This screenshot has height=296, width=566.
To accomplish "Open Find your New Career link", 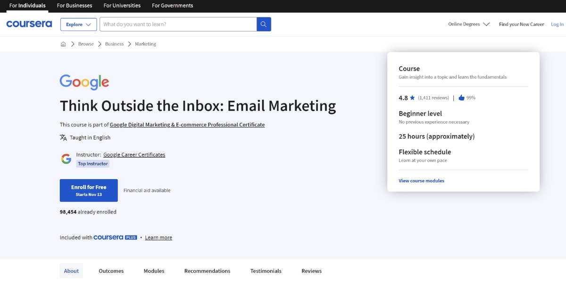I will coord(522,24).
